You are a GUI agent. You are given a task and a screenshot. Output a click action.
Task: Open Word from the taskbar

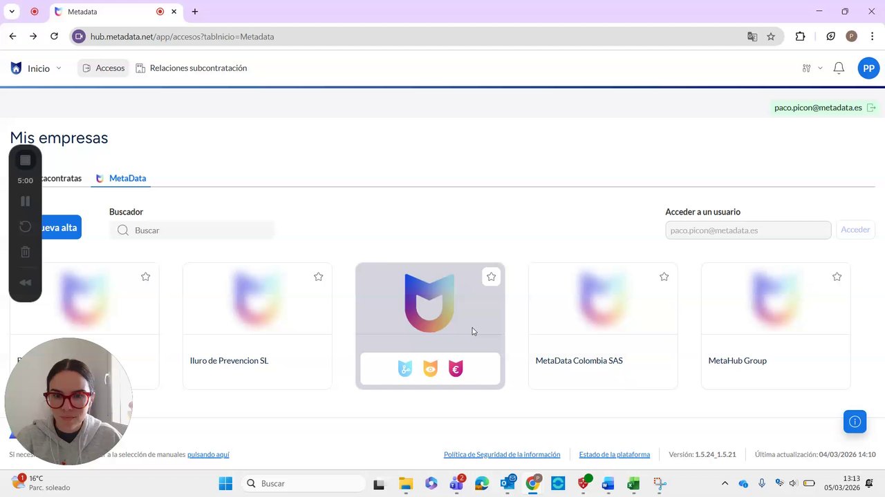tap(608, 484)
